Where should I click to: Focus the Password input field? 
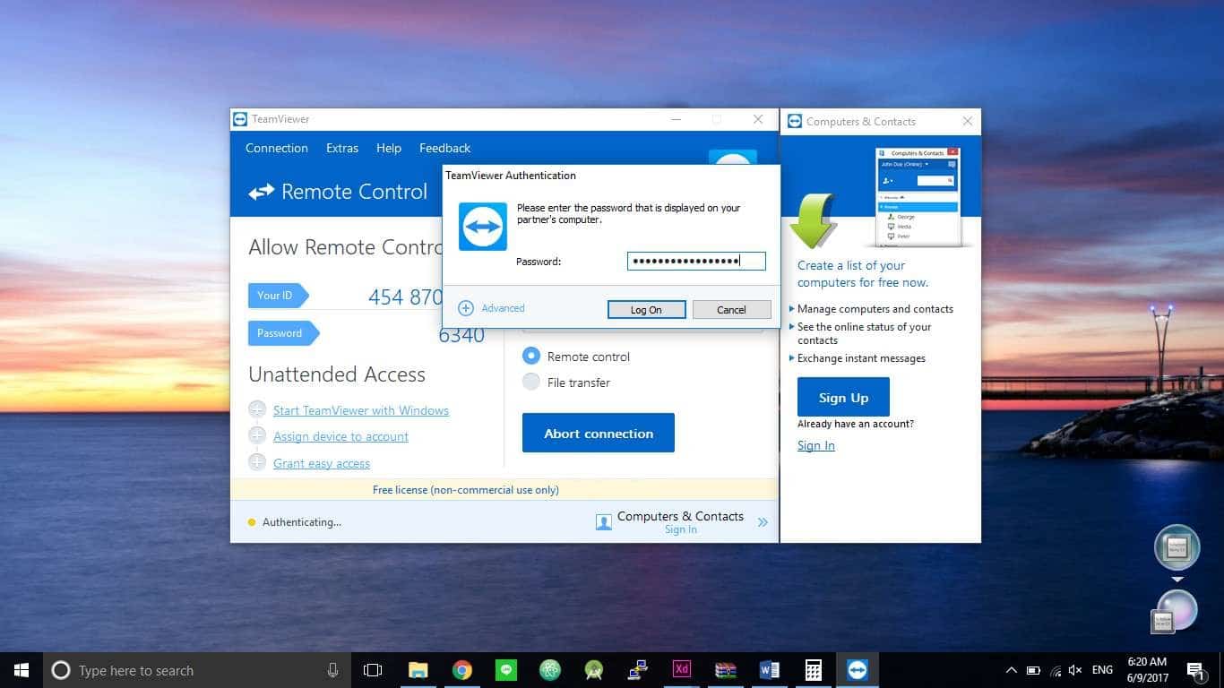(x=696, y=261)
